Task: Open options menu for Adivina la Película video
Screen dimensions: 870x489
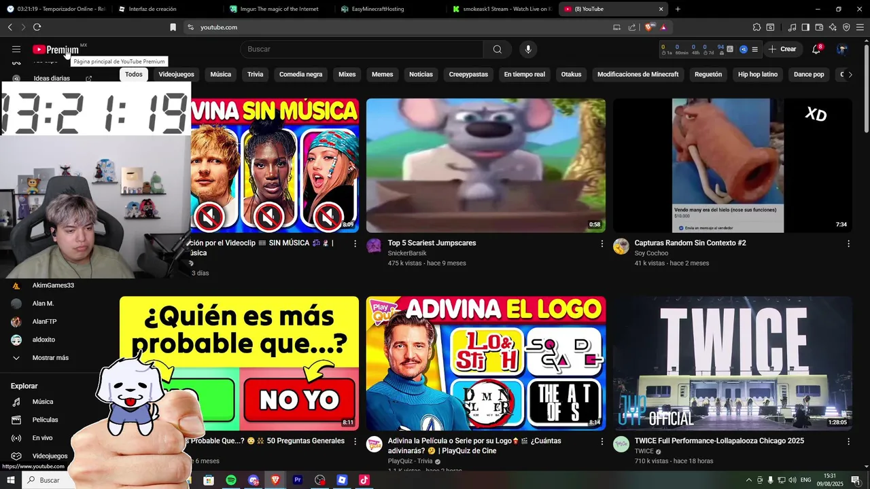Action: pos(602,441)
